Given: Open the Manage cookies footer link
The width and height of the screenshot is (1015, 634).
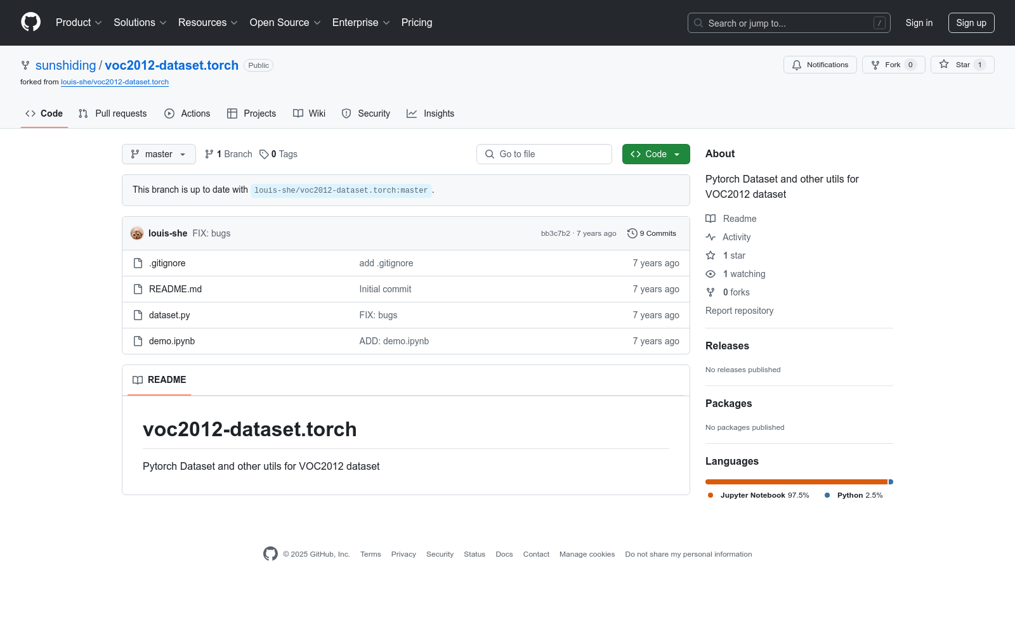Looking at the screenshot, I should coord(587,554).
